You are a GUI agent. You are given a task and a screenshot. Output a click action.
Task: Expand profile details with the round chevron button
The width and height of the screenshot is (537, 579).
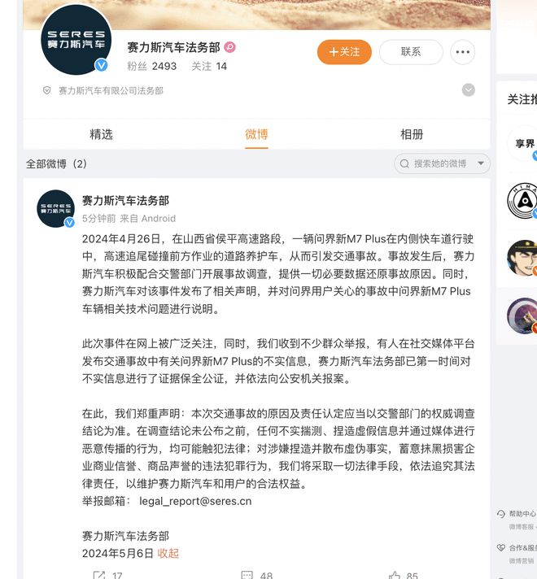click(x=469, y=90)
